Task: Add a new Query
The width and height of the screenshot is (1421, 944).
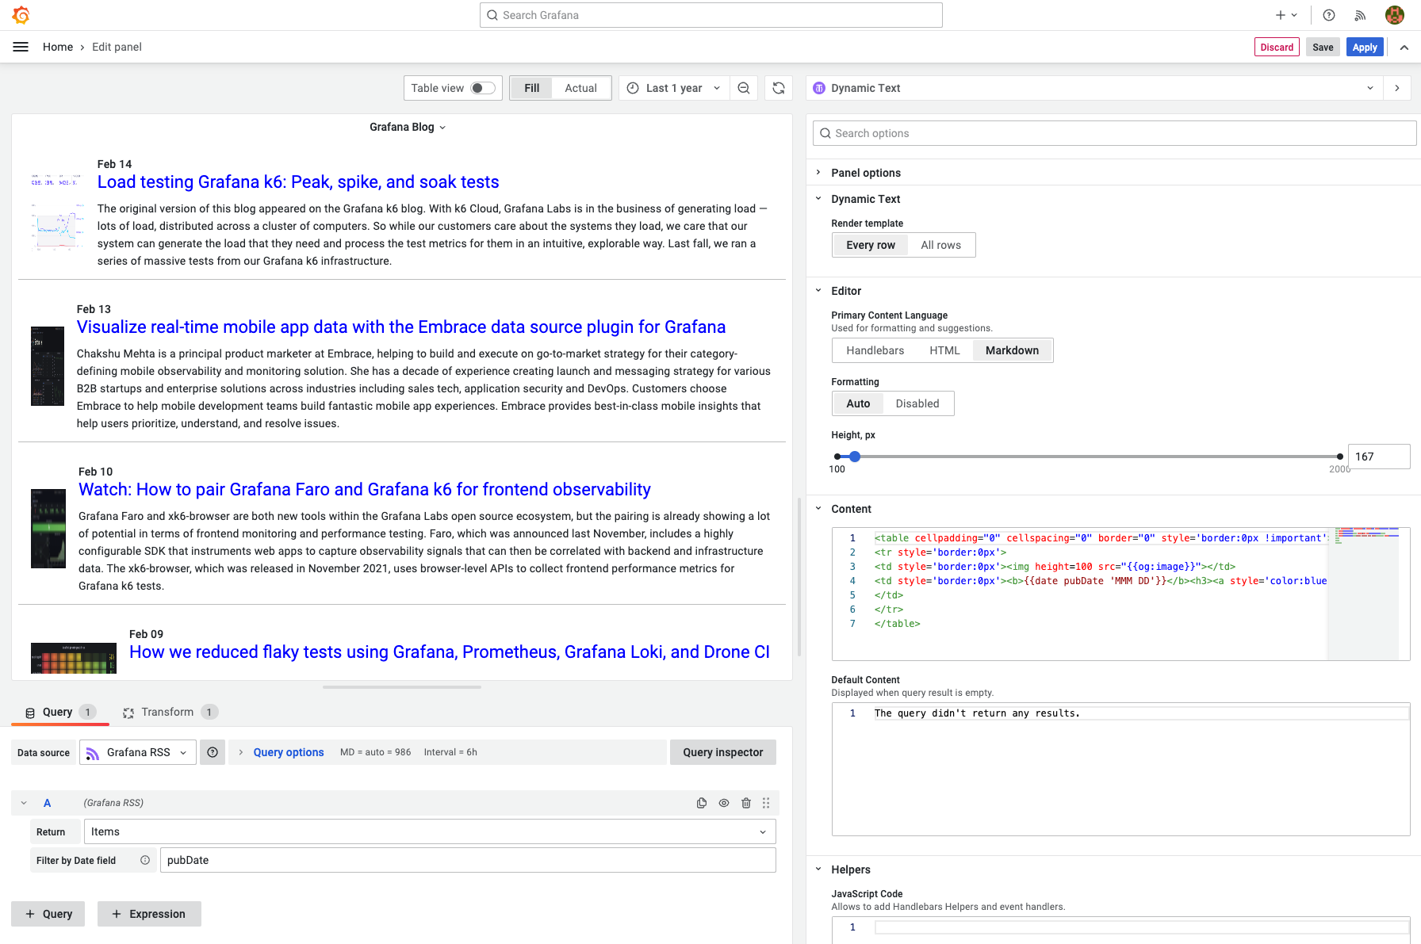Action: [48, 914]
